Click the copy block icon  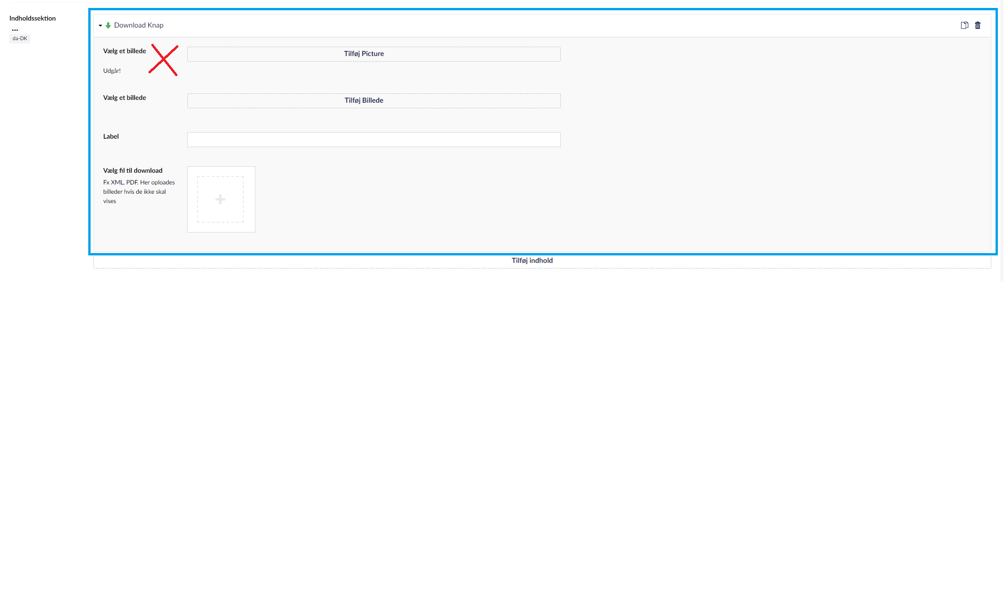(x=964, y=25)
